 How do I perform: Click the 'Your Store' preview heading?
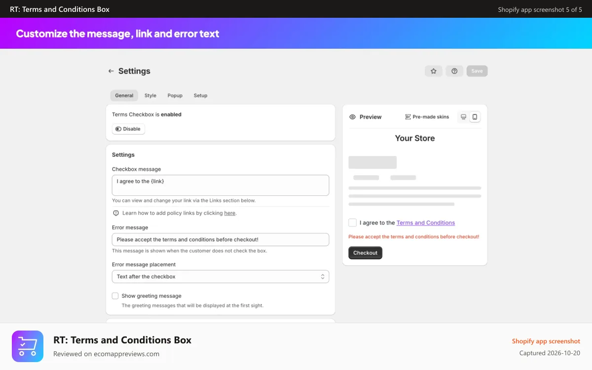415,138
